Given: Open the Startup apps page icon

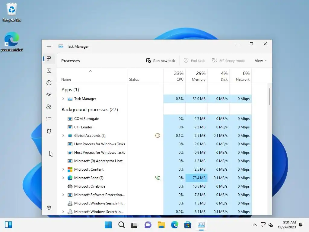Looking at the screenshot, I should [x=49, y=95].
